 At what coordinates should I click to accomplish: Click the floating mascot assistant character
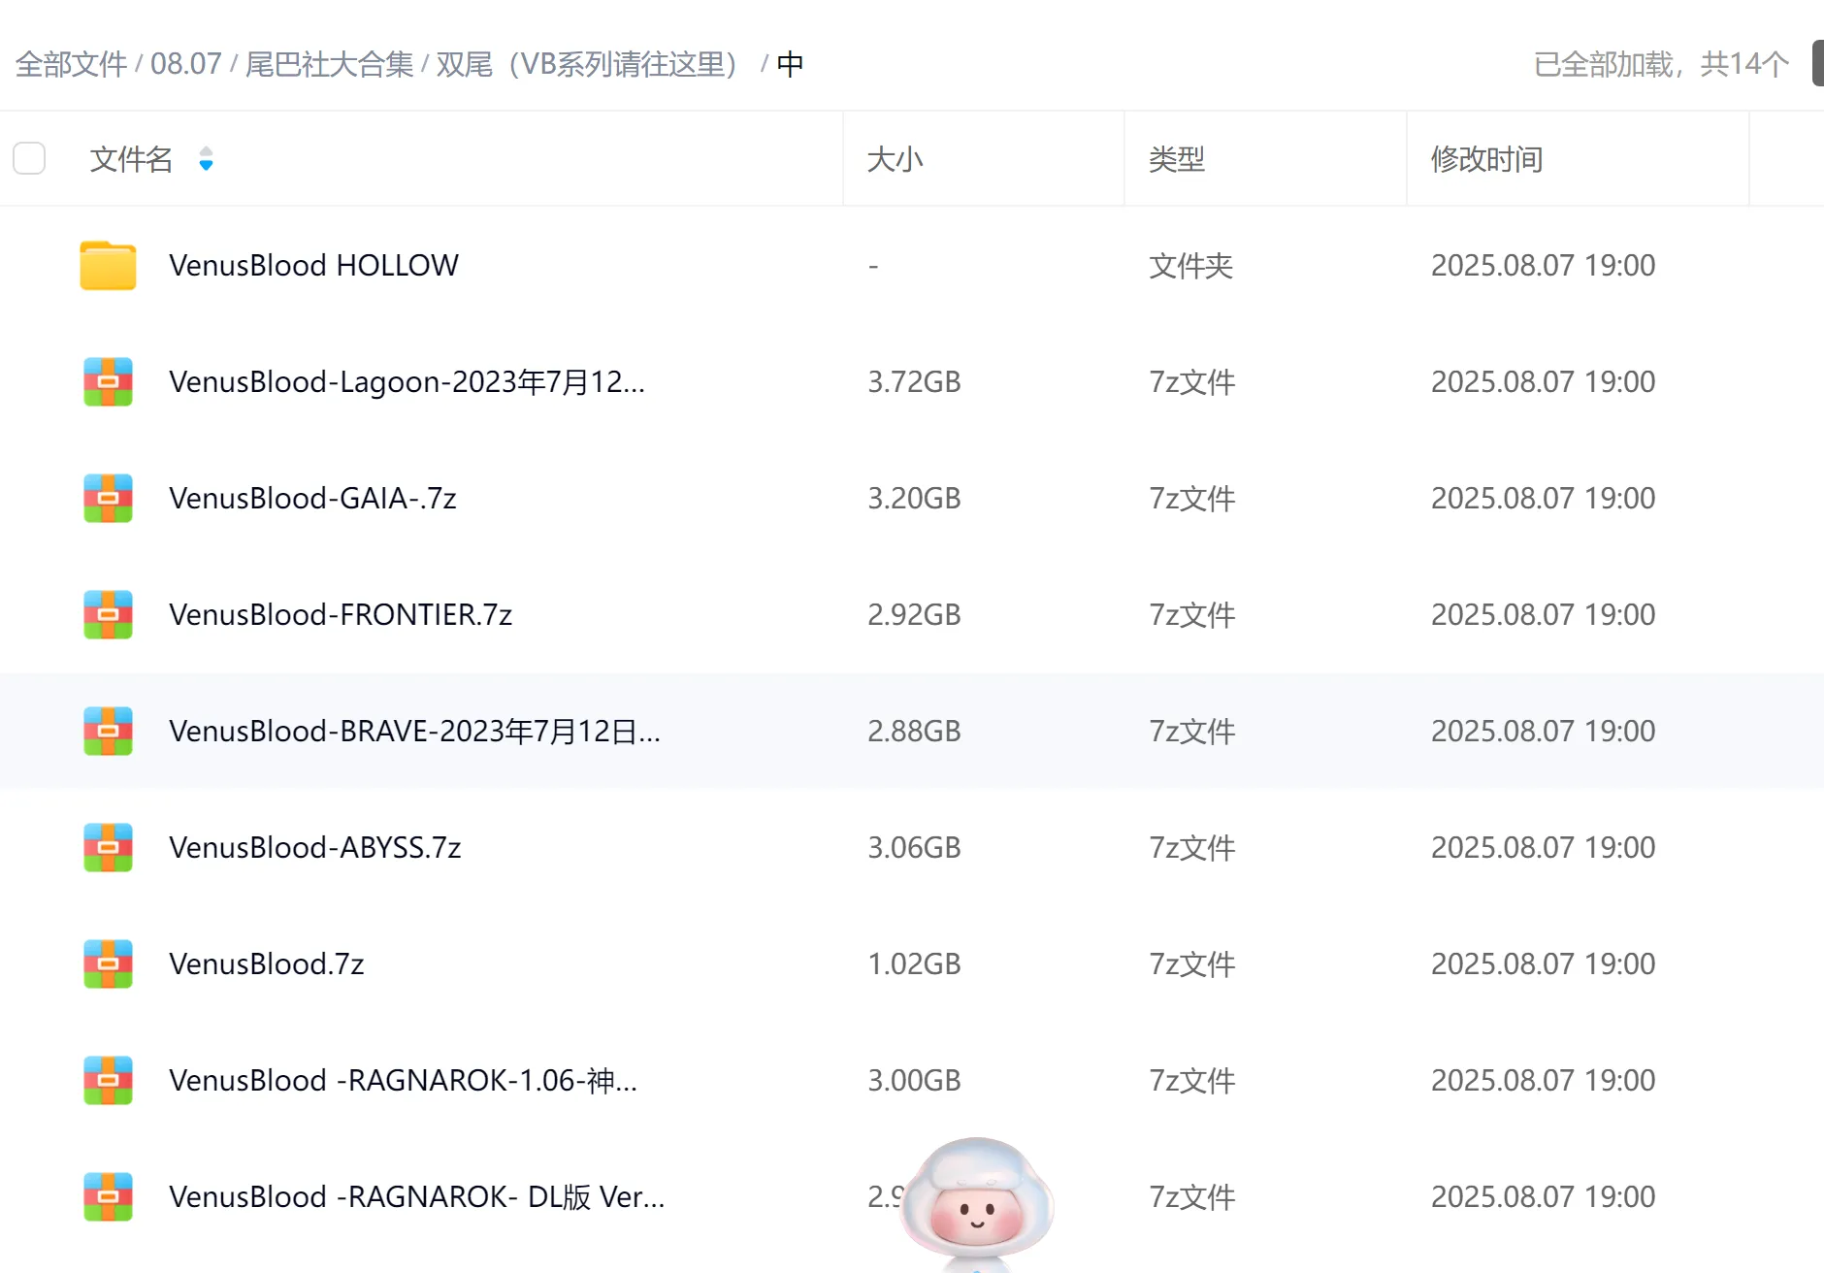click(977, 1203)
